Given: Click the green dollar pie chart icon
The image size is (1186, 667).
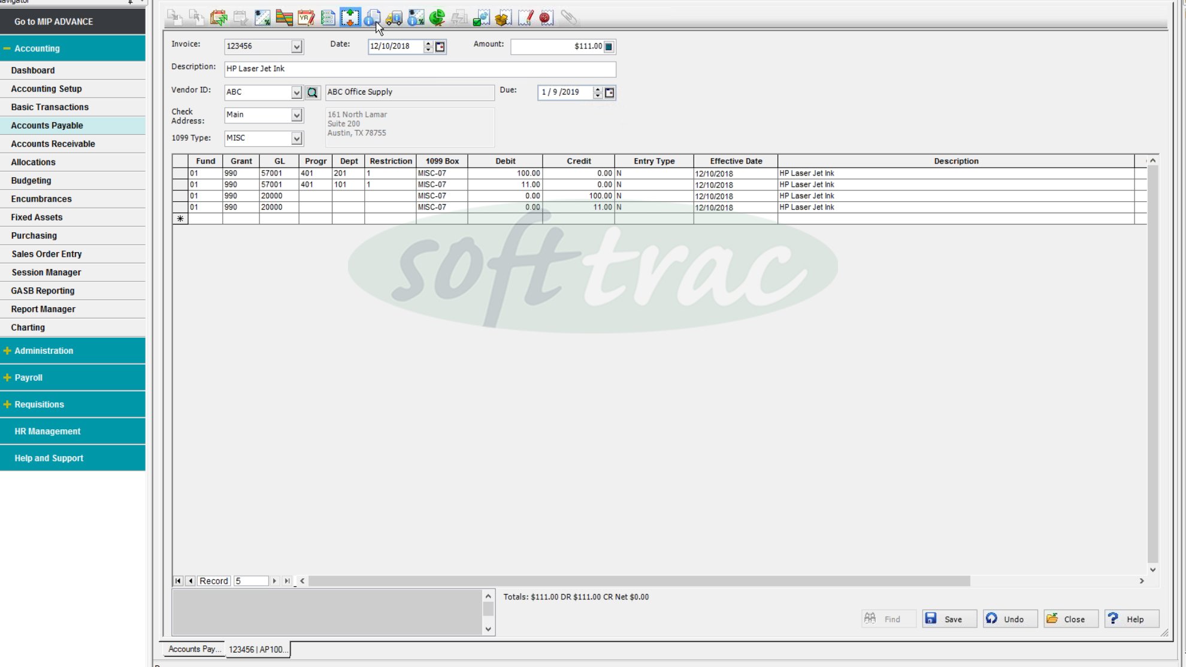Looking at the screenshot, I should [437, 18].
